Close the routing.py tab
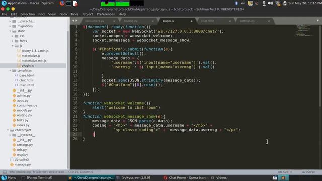The height and width of the screenshot is (181, 322). tap(153, 21)
